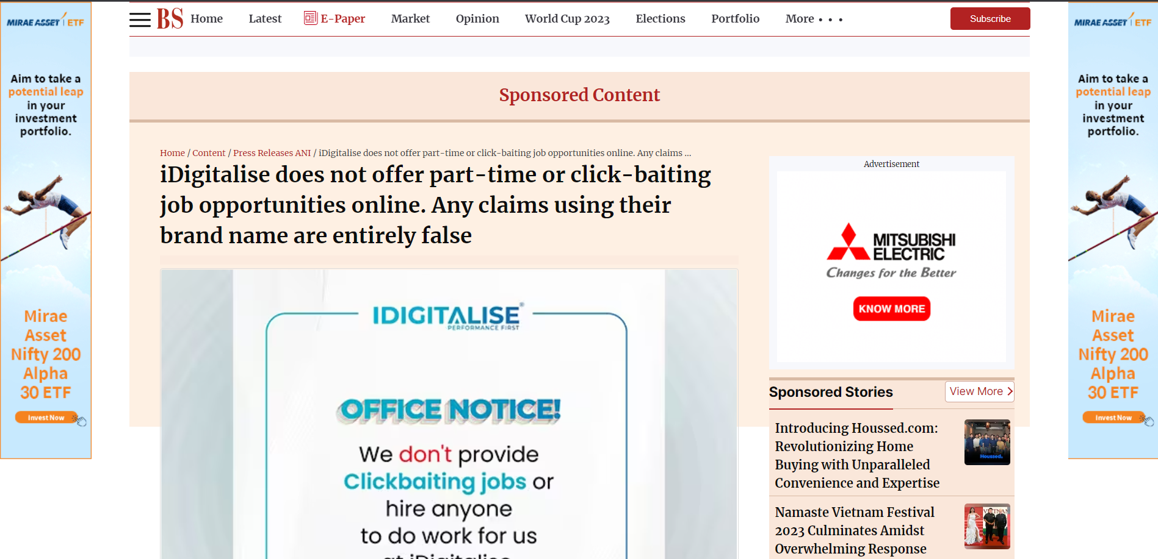Screen dimensions: 1158x559
Task: Click the Subscribe button
Action: tap(990, 19)
